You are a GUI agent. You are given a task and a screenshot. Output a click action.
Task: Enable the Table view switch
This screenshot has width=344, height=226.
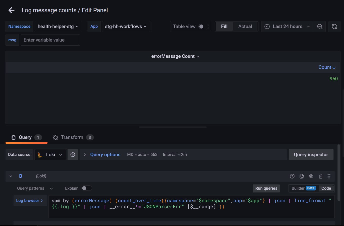204,27
